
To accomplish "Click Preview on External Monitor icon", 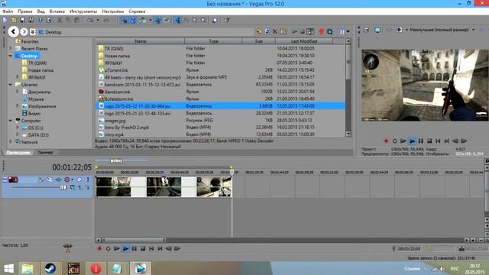I will pyautogui.click(x=377, y=30).
